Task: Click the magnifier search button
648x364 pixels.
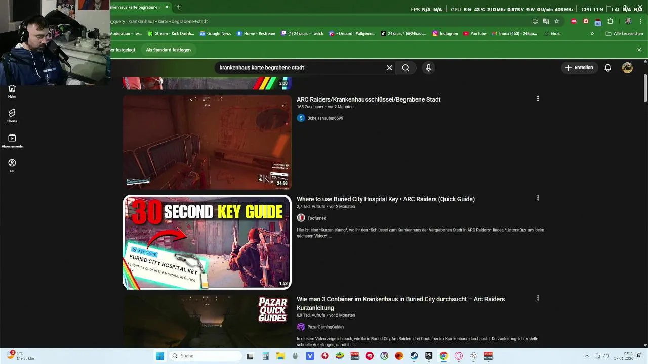Action: 406,68
